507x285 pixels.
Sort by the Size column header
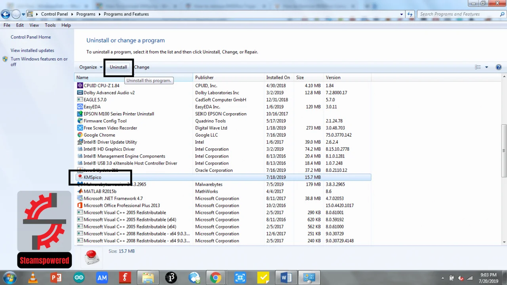click(309, 78)
